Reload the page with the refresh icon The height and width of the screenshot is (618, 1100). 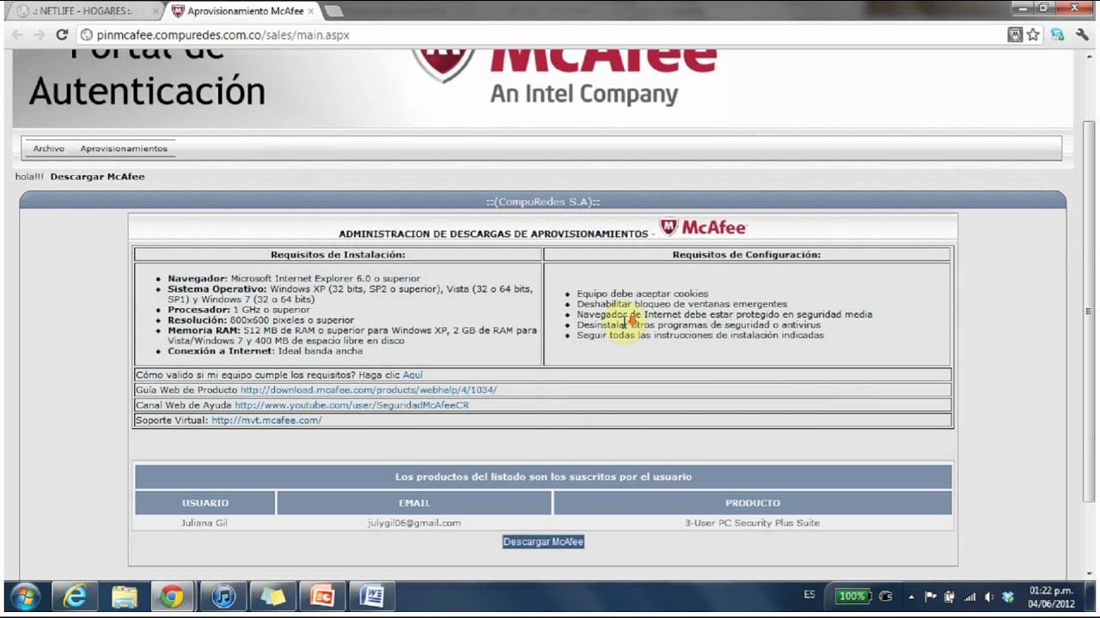[61, 35]
